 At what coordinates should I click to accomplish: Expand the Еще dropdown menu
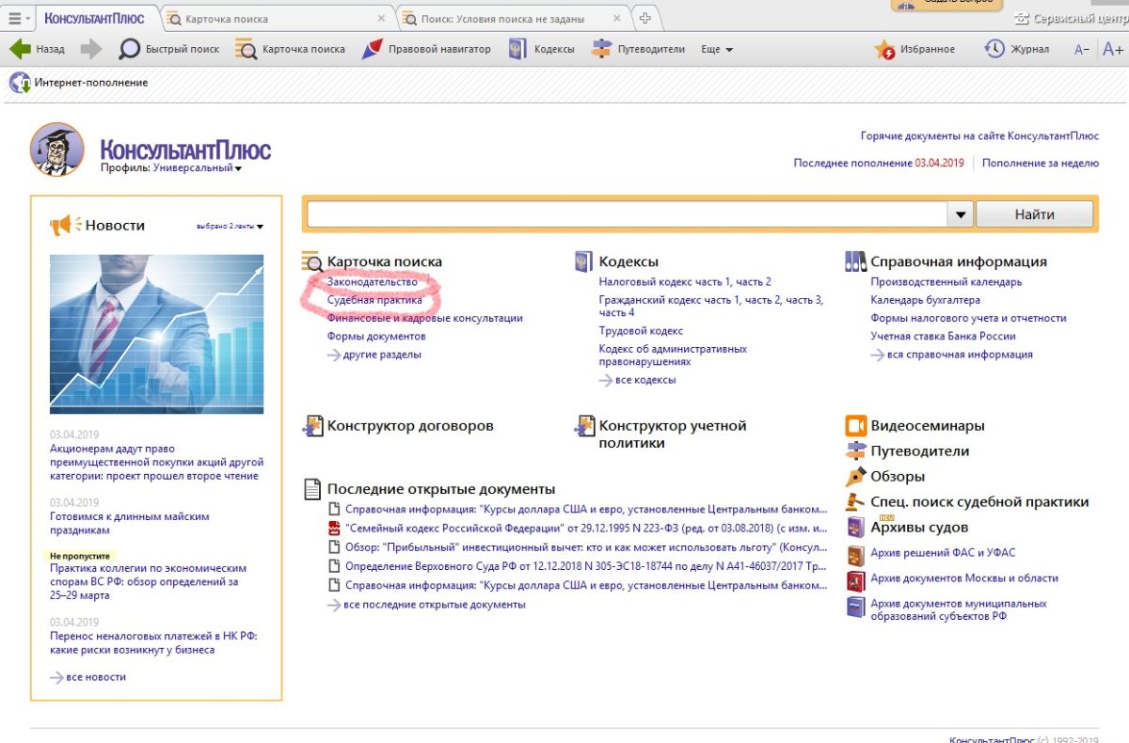[717, 49]
